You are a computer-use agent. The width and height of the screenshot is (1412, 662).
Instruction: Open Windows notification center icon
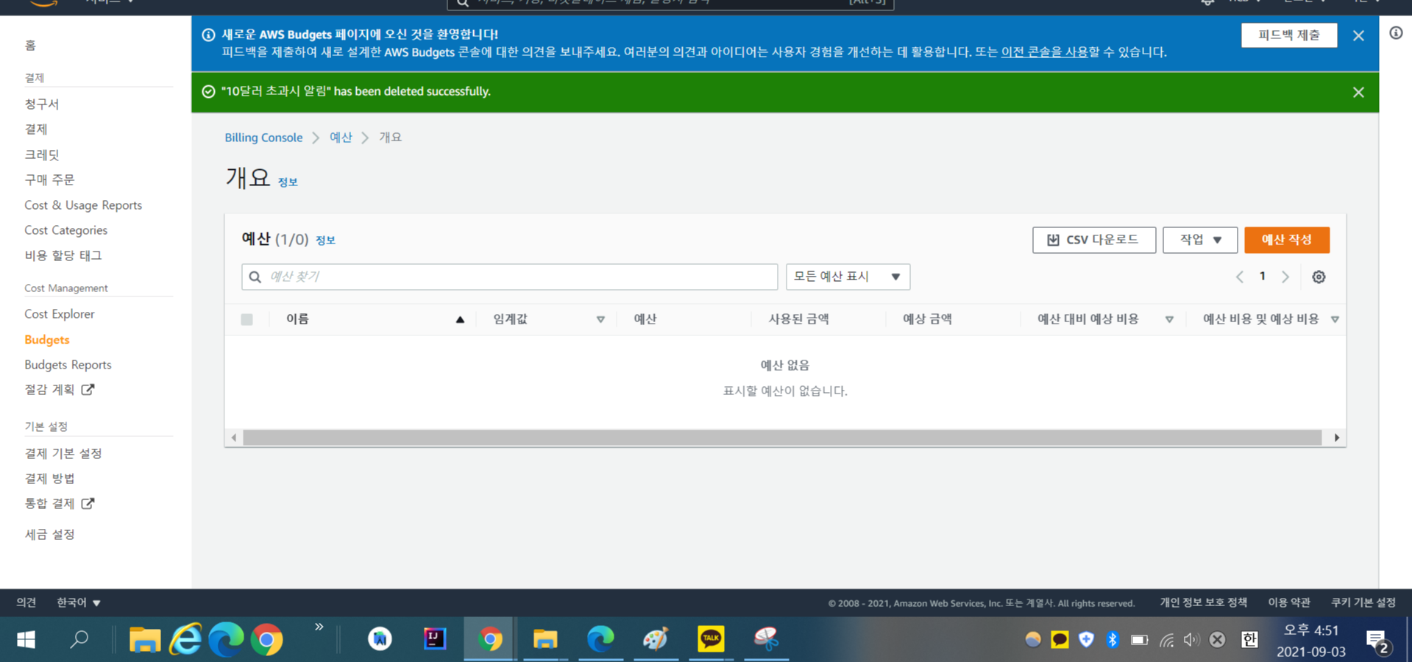1377,641
